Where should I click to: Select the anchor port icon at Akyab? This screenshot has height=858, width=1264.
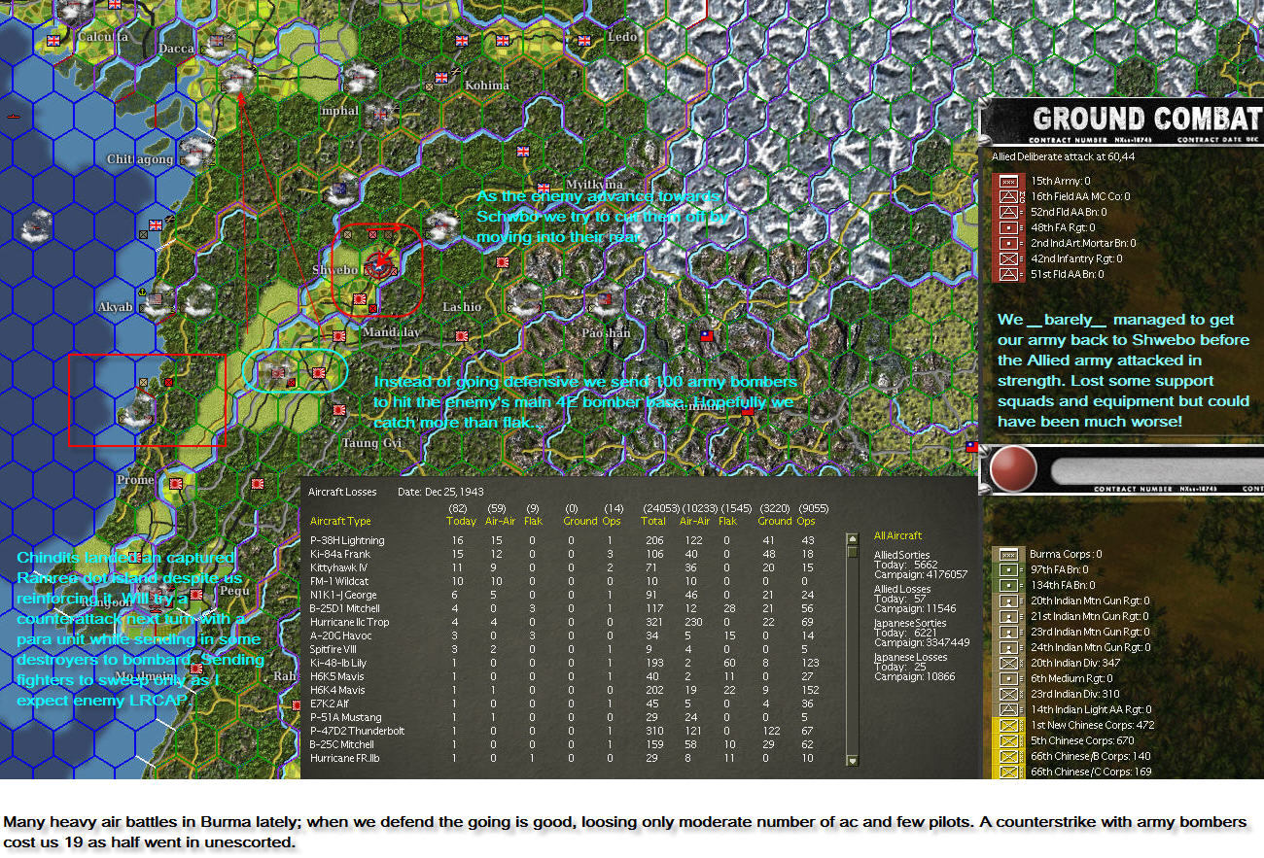(x=143, y=292)
